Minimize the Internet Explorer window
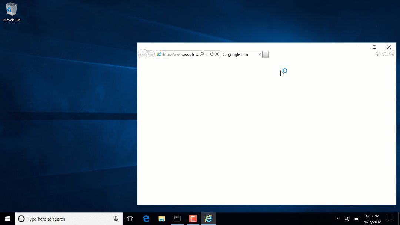The width and height of the screenshot is (400, 225). pyautogui.click(x=360, y=47)
